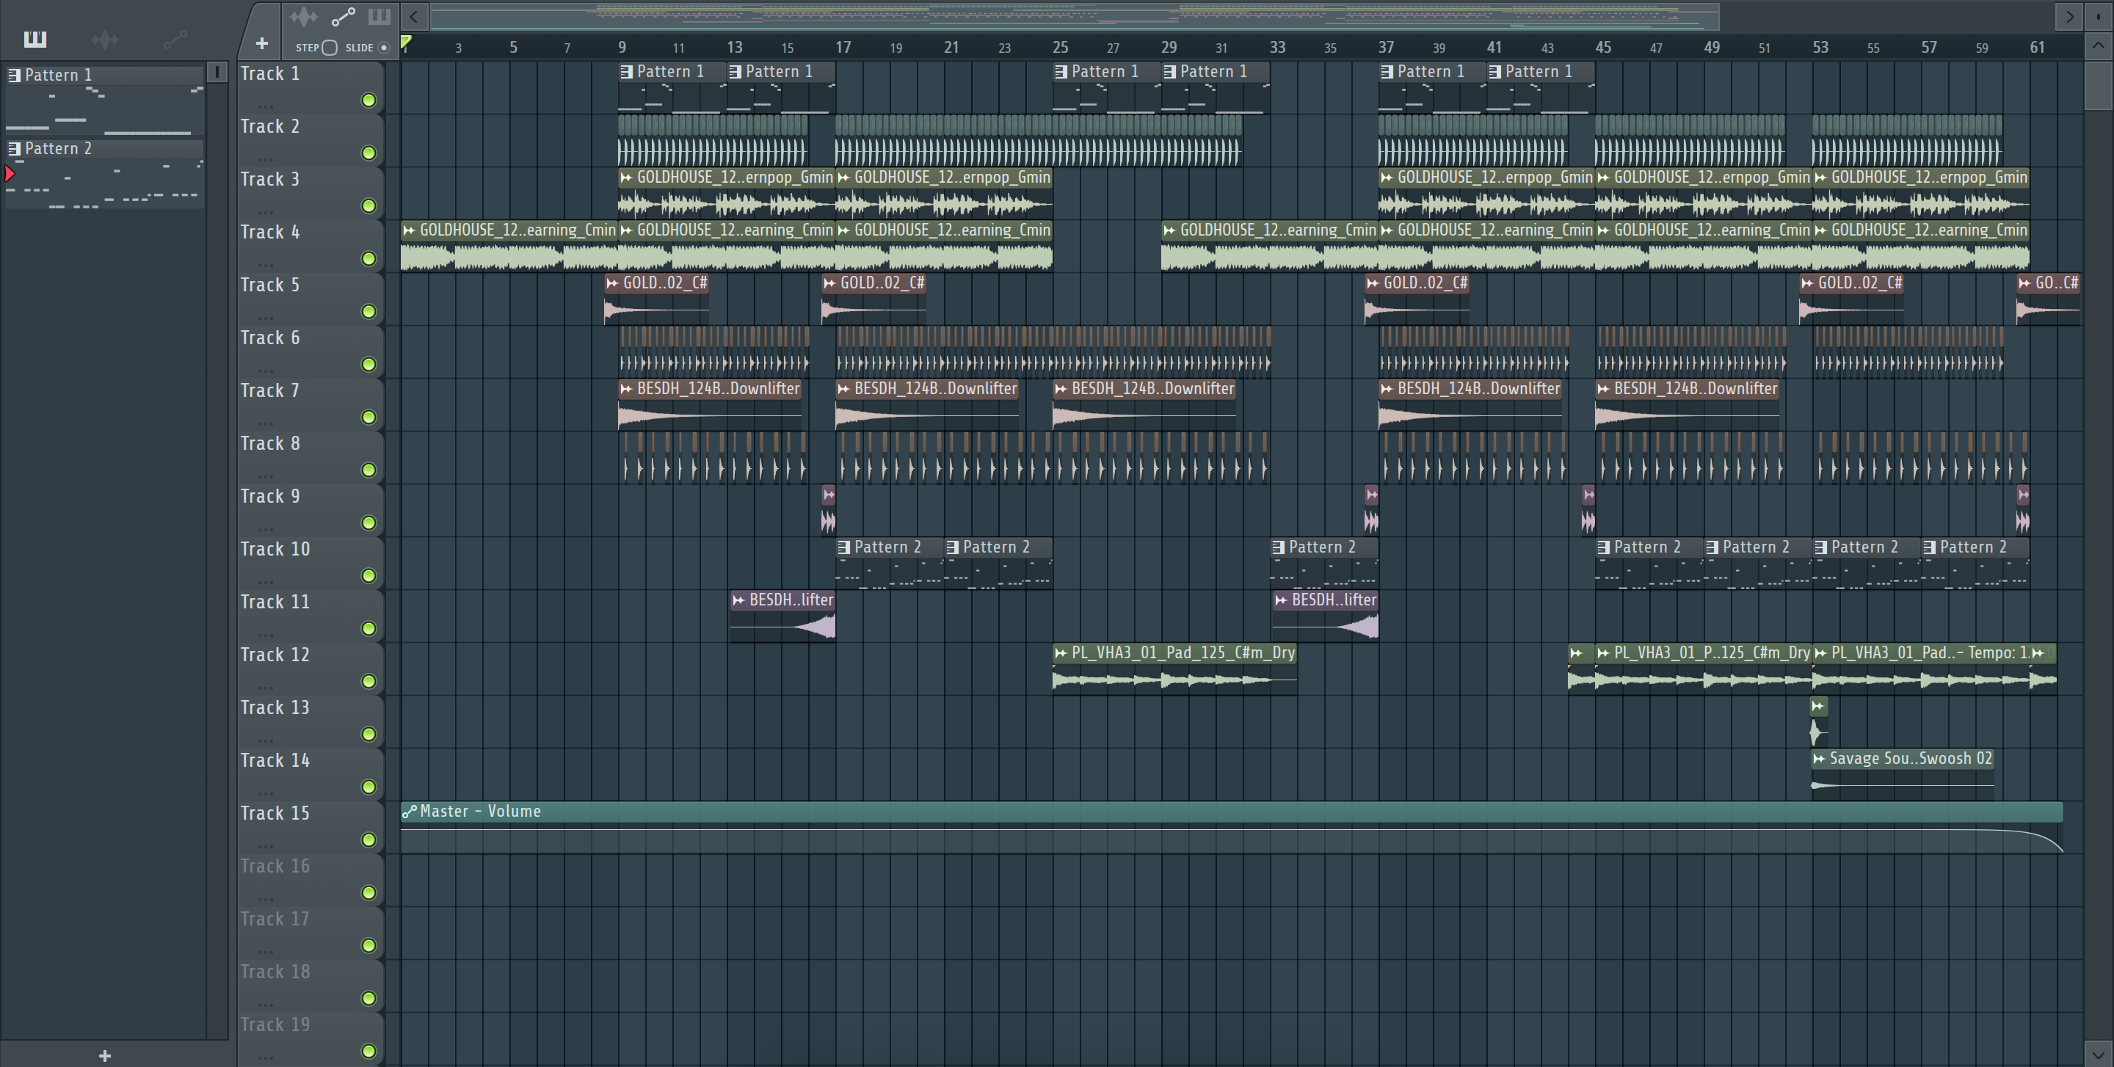2114x1067 pixels.
Task: Open clip menu of GOLDHOUSE earning_Cmin at bar 1
Action: 410,230
